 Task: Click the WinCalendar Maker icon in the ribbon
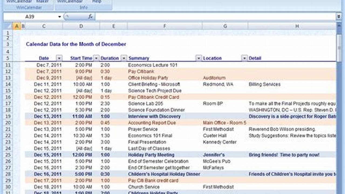pos(42,1)
